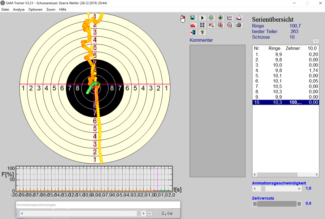The image size is (325, 219).
Task: Click the Zehner column header
Action: click(x=293, y=48)
